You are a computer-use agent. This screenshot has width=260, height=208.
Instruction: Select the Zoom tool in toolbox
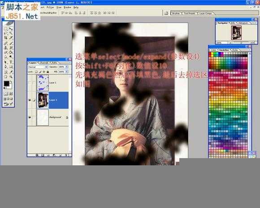tap(11, 76)
